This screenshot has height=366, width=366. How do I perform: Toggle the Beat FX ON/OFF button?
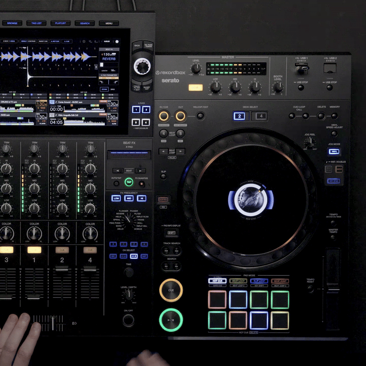[x=129, y=320]
